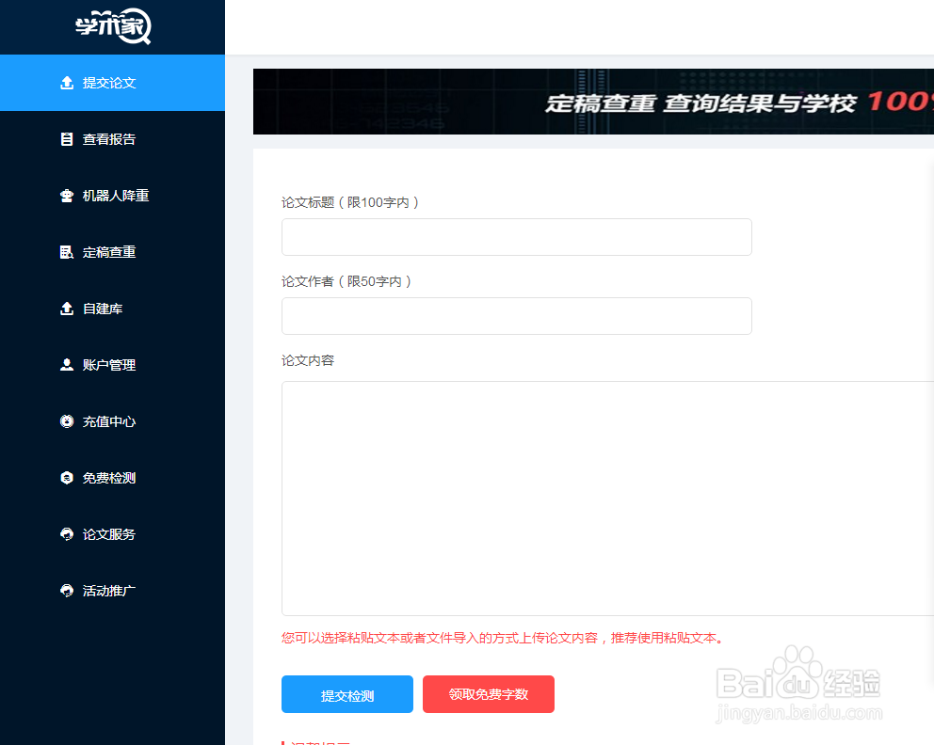Screen dimensions: 934x745
Task: Click the document icon beside 查看报告
Action: click(67, 139)
